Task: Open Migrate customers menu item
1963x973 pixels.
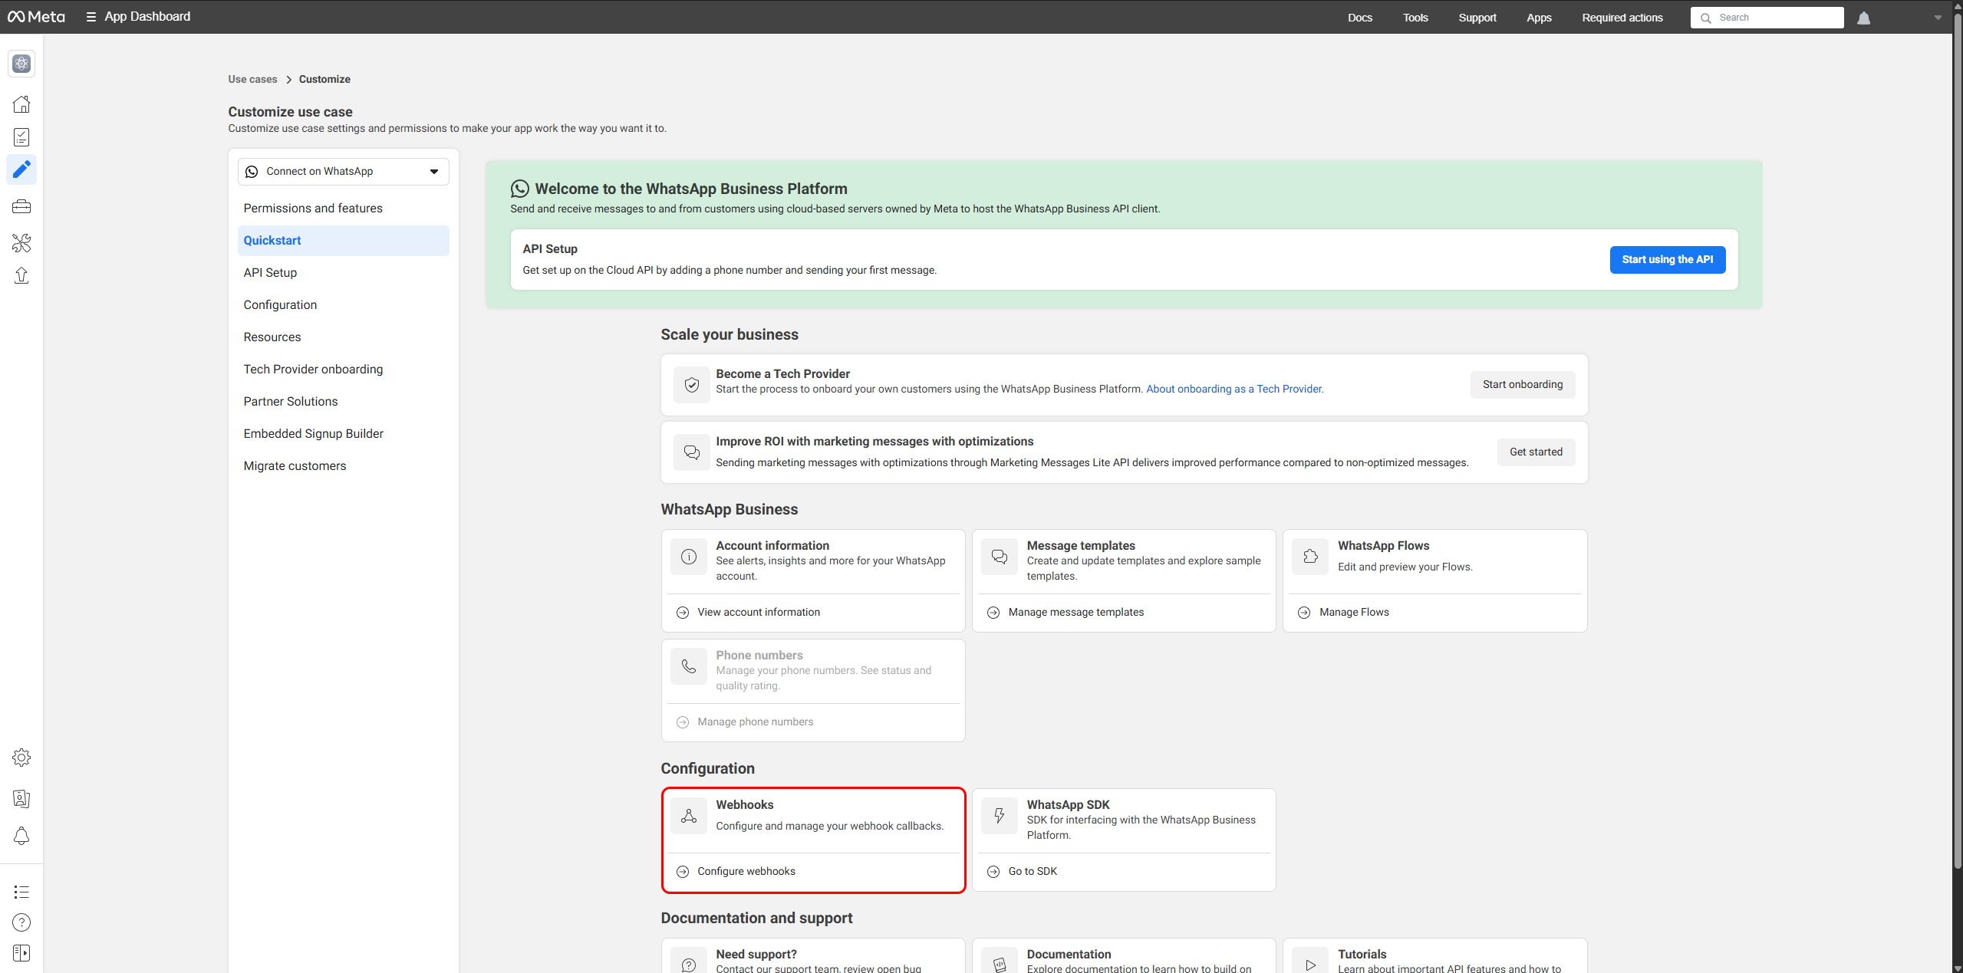Action: pyautogui.click(x=343, y=466)
